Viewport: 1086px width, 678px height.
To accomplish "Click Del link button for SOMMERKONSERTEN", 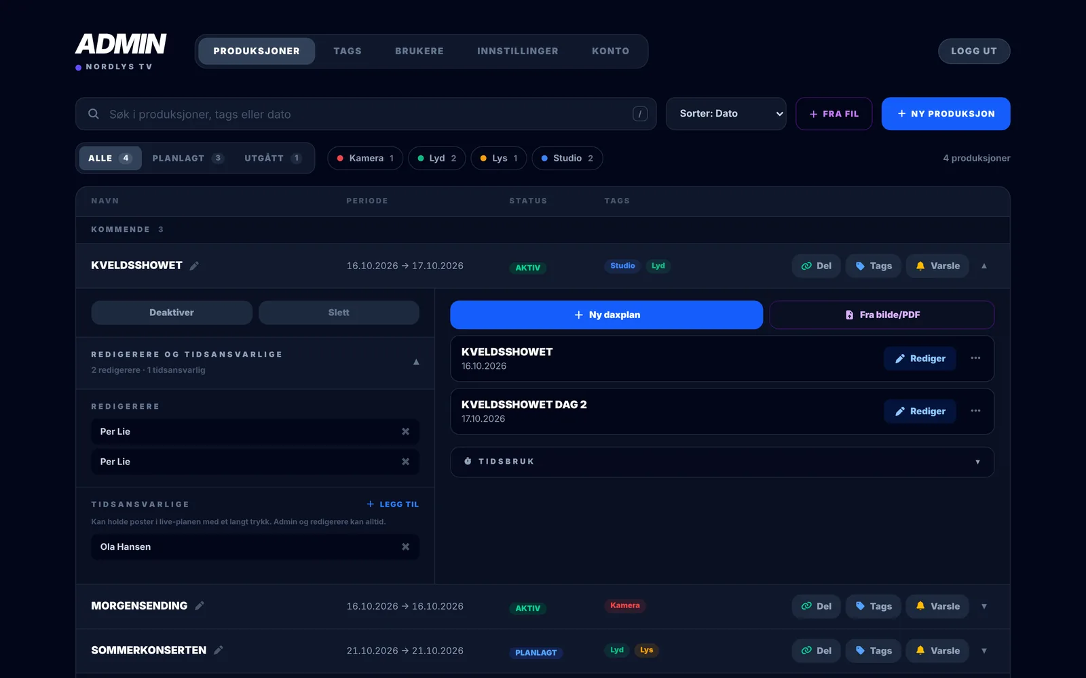I will coord(817,650).
